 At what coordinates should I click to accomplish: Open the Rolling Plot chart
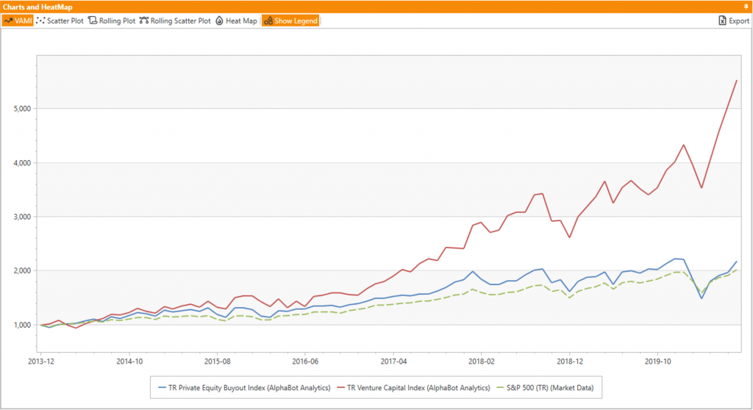click(112, 21)
